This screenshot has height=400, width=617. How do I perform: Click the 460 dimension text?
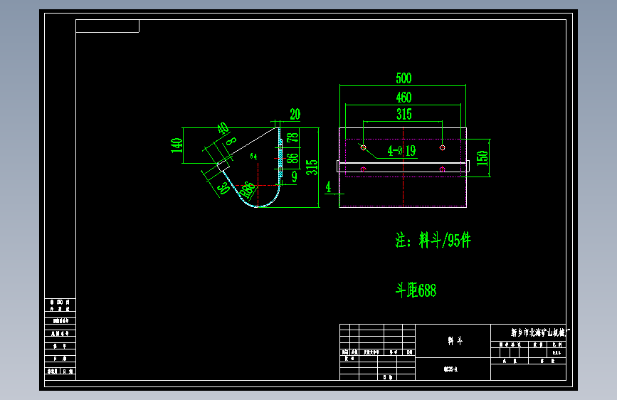(404, 98)
